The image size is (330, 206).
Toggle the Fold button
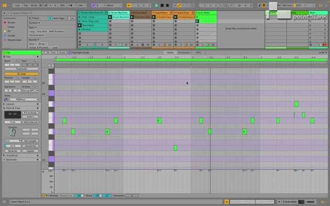(x=53, y=53)
